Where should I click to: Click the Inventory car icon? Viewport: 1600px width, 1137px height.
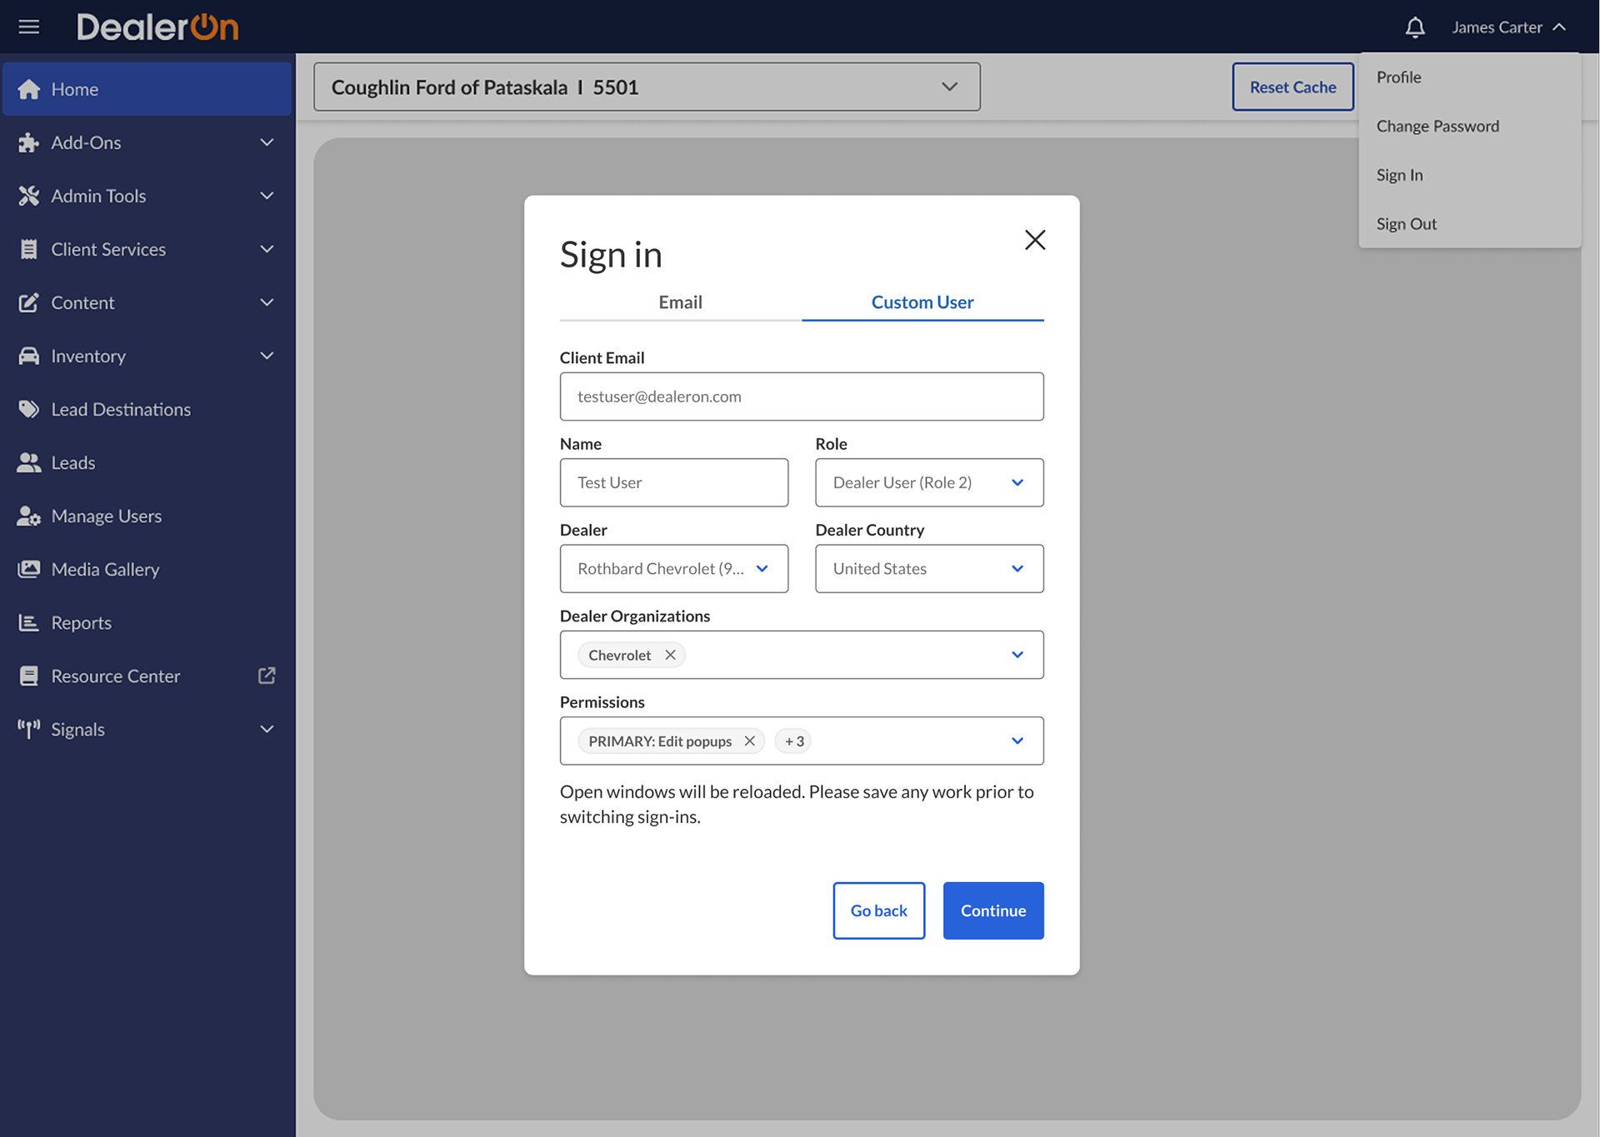click(29, 356)
